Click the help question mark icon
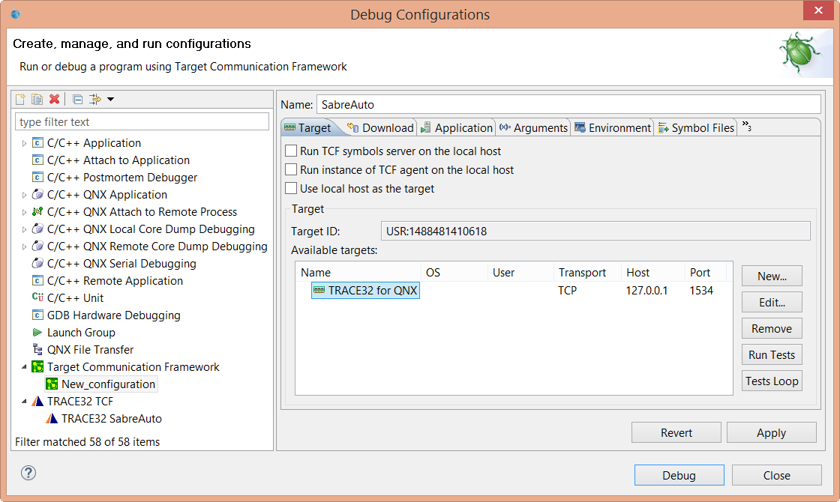The image size is (840, 502). coord(28,473)
